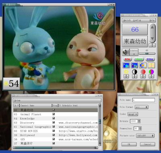The image size is (161, 153).
Task: Toggle Disp checkbox for Knowledge
Action: coord(54,118)
